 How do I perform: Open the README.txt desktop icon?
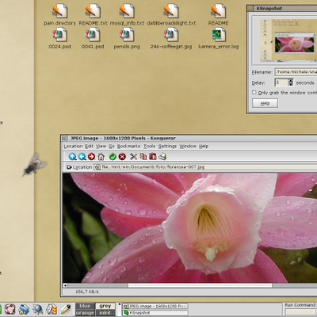93,15
